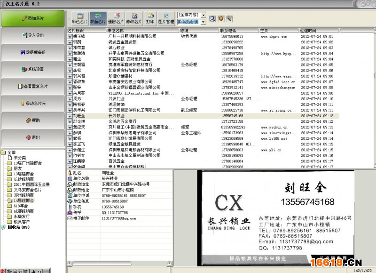Click the 单位传真 value 0769-88515807 in details
The image size is (376, 273).
pos(115,201)
